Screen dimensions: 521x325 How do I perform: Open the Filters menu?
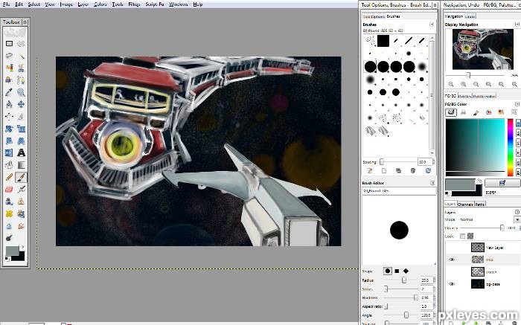[134, 4]
